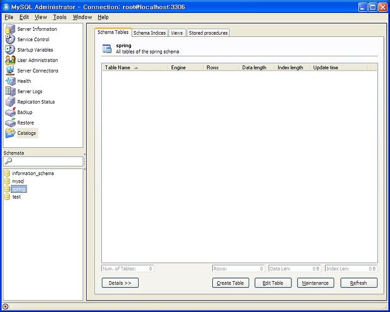Open Health label in sidebar

pos(24,81)
